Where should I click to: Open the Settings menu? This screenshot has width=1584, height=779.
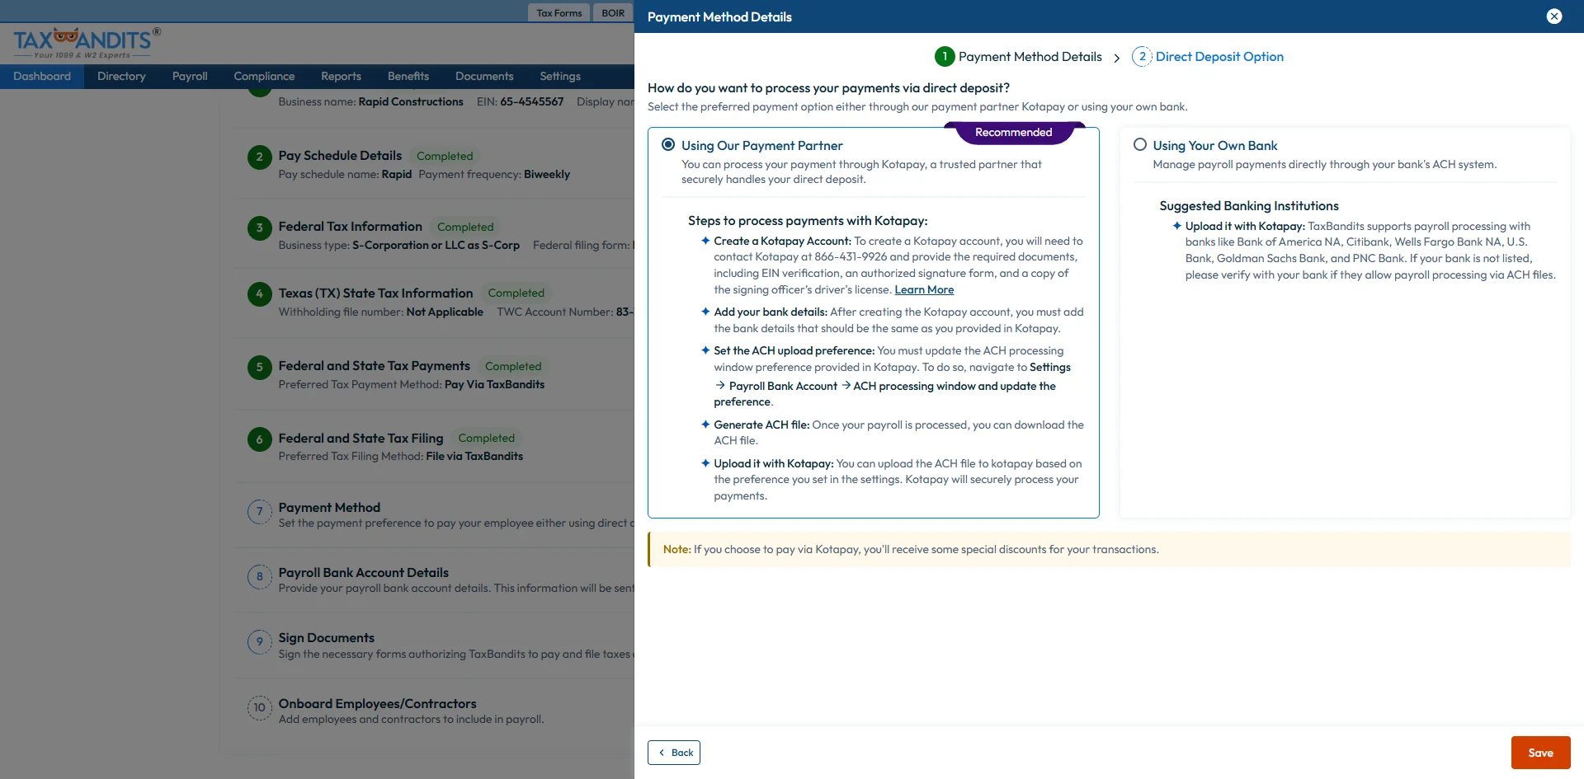(x=560, y=77)
